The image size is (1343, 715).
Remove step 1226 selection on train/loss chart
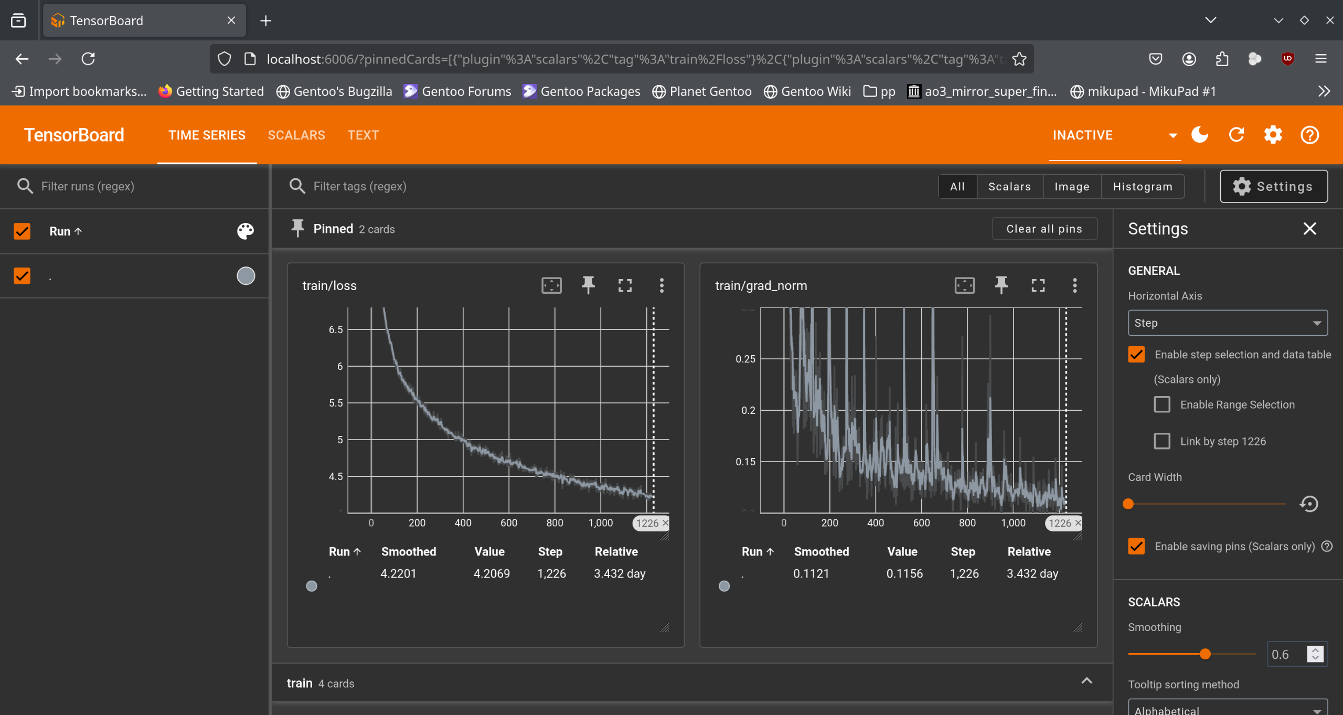665,522
